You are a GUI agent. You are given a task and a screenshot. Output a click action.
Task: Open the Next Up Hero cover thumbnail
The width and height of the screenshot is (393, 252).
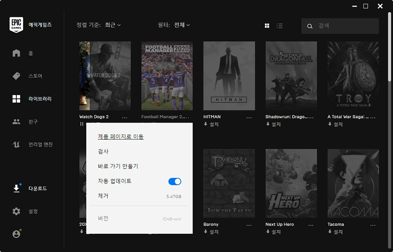(x=291, y=183)
